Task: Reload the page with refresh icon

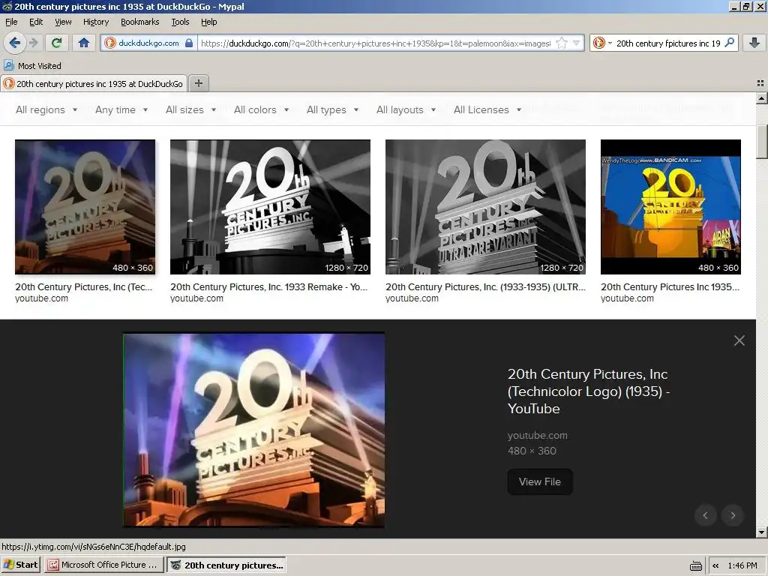Action: (57, 43)
